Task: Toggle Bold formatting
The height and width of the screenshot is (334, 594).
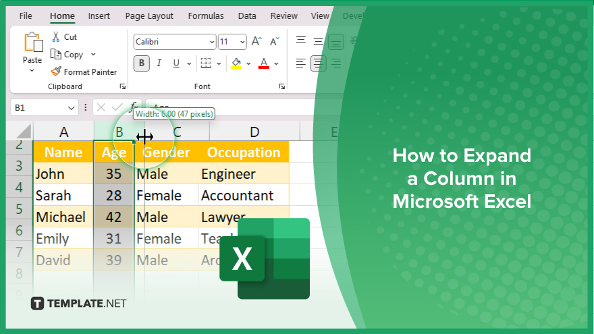Action: click(x=142, y=63)
